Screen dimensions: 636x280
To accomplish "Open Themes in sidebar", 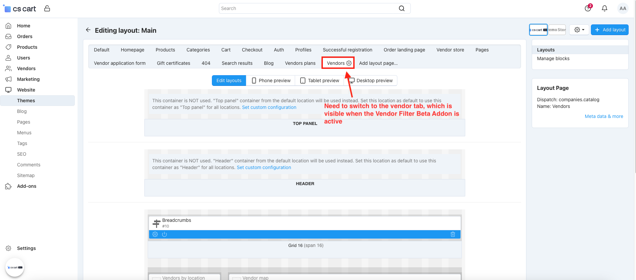I will point(37,101).
